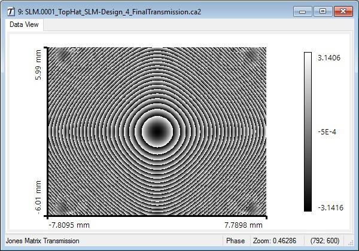Click Jones Matrix Transmission in status bar

tap(42, 241)
